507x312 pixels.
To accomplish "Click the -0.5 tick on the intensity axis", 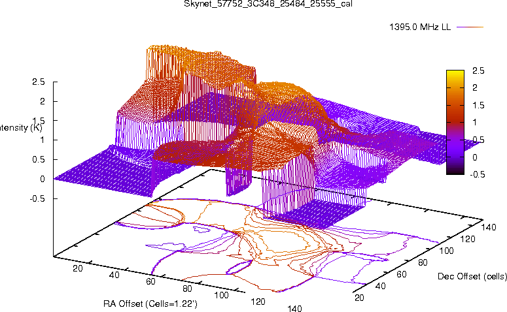I will pos(37,198).
